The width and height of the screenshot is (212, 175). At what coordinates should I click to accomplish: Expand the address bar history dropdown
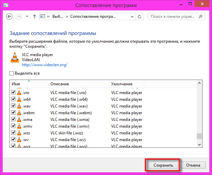(x=132, y=16)
